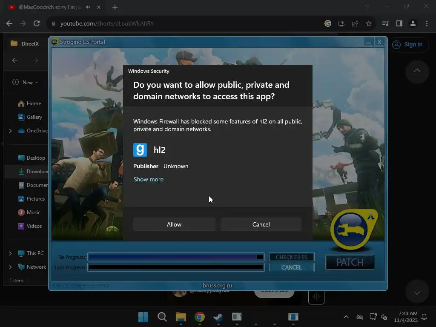
Task: Click the speaker volume tray icon
Action: pyautogui.click(x=384, y=317)
